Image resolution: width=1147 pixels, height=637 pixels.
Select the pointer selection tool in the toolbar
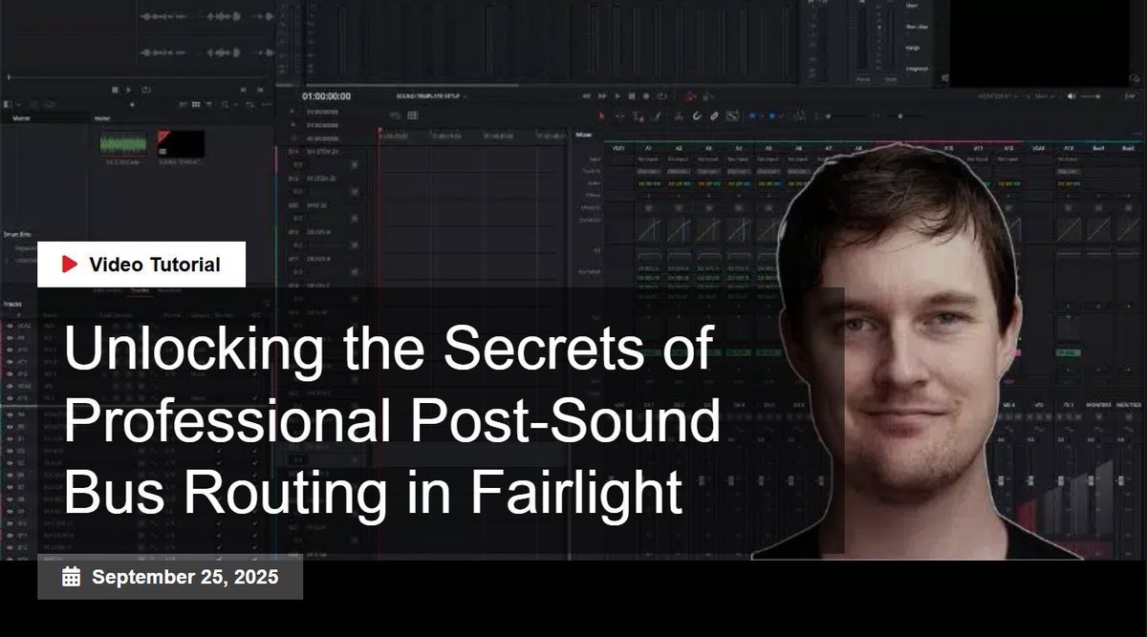pos(601,117)
